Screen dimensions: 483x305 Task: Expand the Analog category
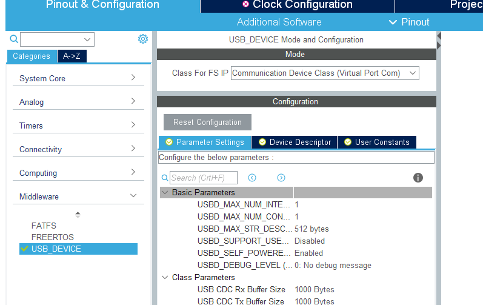tap(78, 102)
